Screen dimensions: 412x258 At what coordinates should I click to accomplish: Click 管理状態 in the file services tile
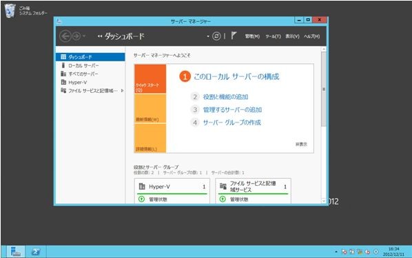tap(239, 200)
